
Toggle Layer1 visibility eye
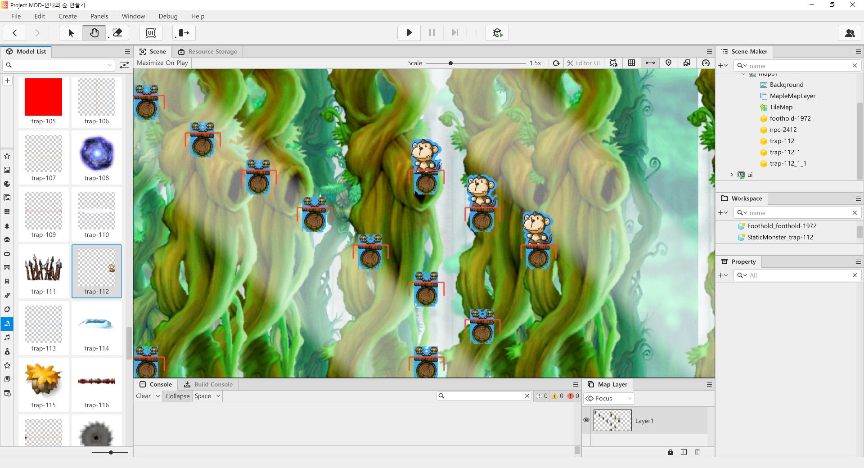point(586,420)
